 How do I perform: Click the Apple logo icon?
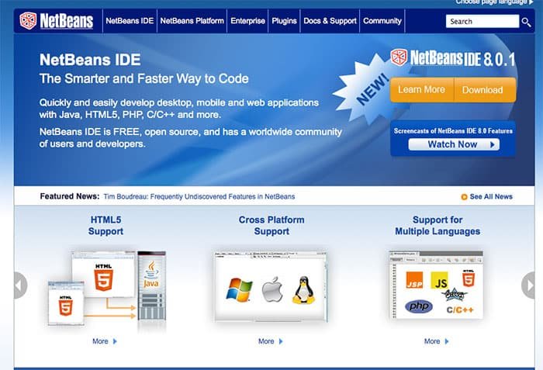pos(272,289)
